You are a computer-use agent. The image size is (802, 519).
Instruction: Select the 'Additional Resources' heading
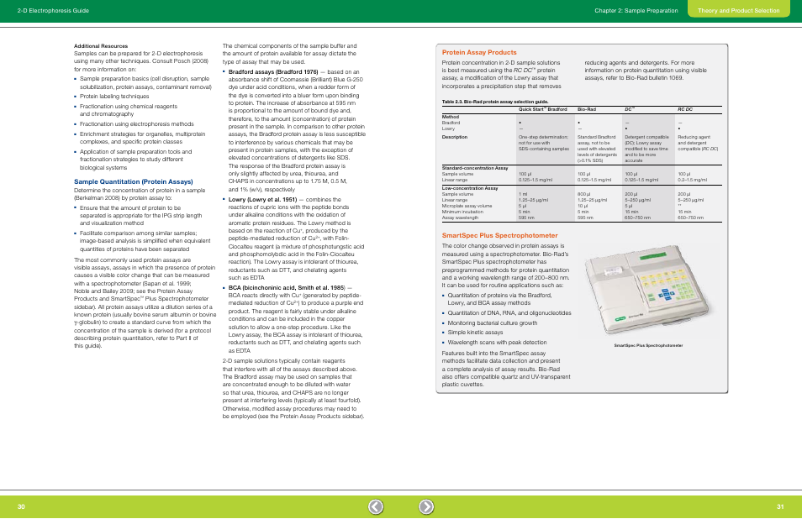coord(101,46)
